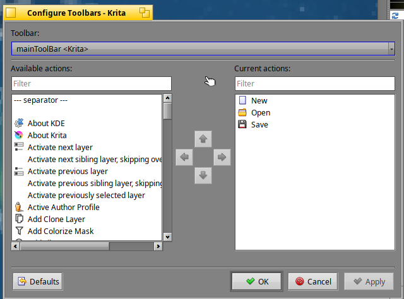Click the horizontal scrollbar right arrow
This screenshot has height=299, width=404.
tap(158, 247)
